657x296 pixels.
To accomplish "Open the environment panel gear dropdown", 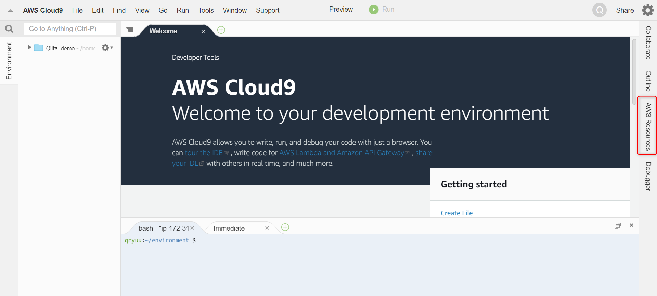I will 107,48.
